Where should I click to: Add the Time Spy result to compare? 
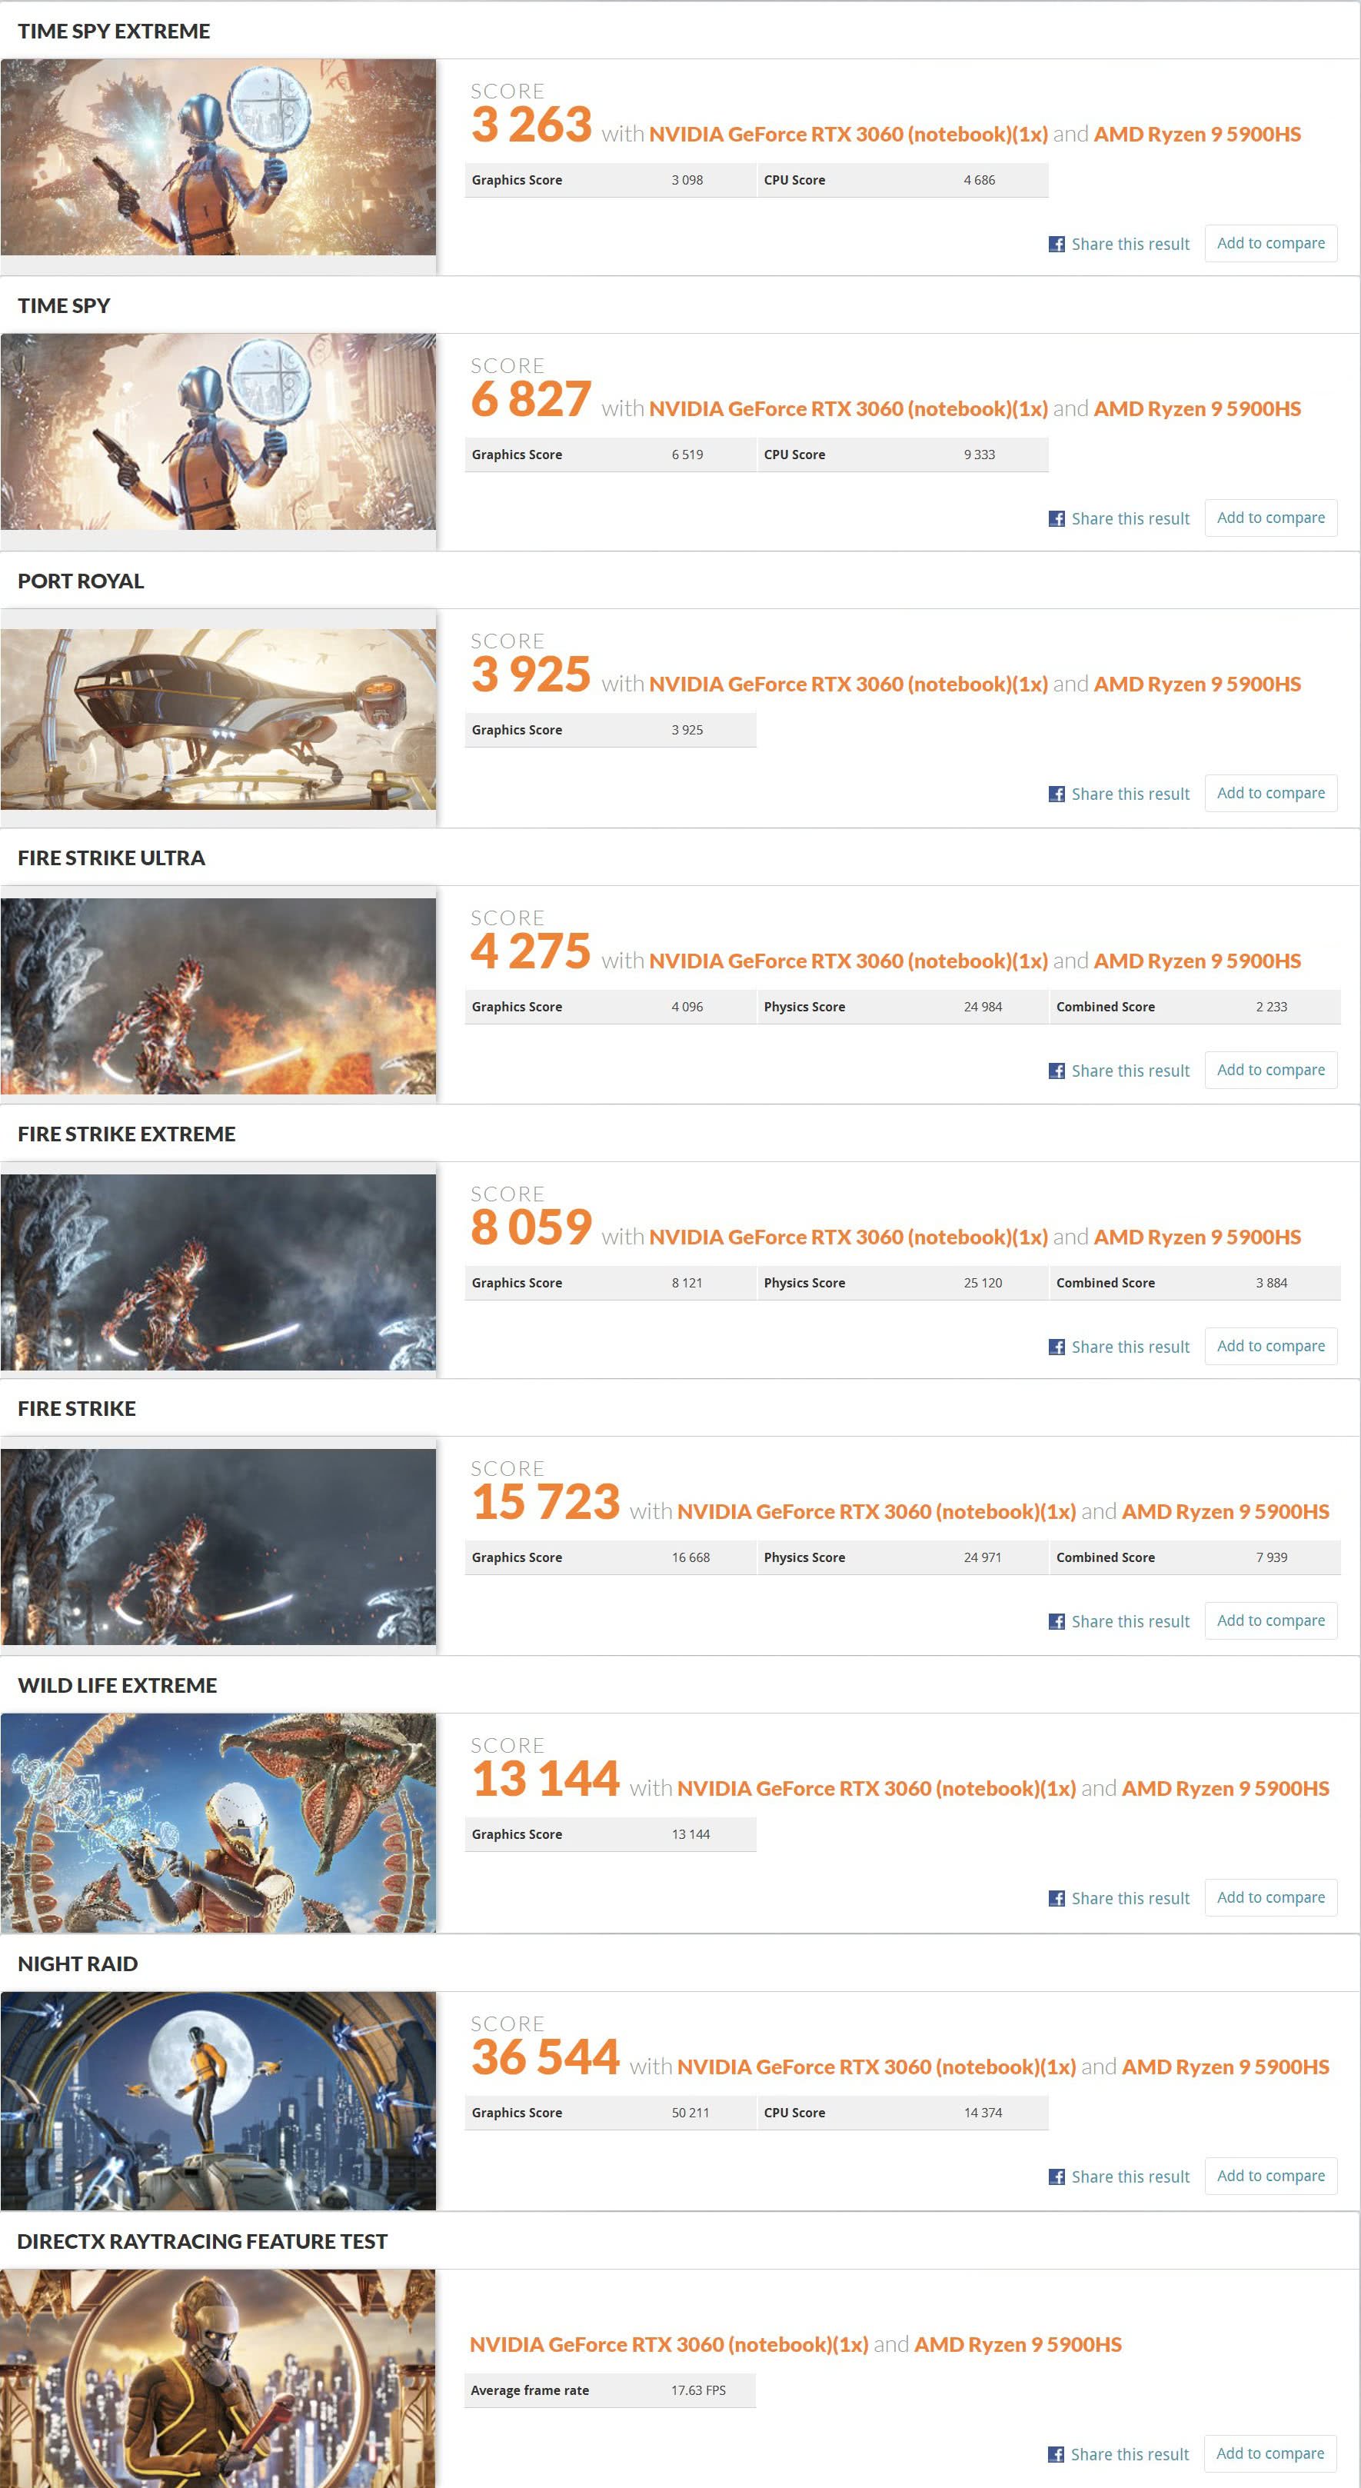1270,518
